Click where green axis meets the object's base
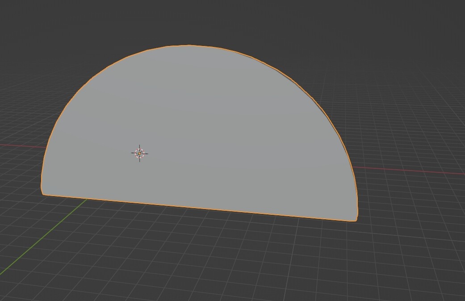The width and height of the screenshot is (465, 301). click(88, 199)
